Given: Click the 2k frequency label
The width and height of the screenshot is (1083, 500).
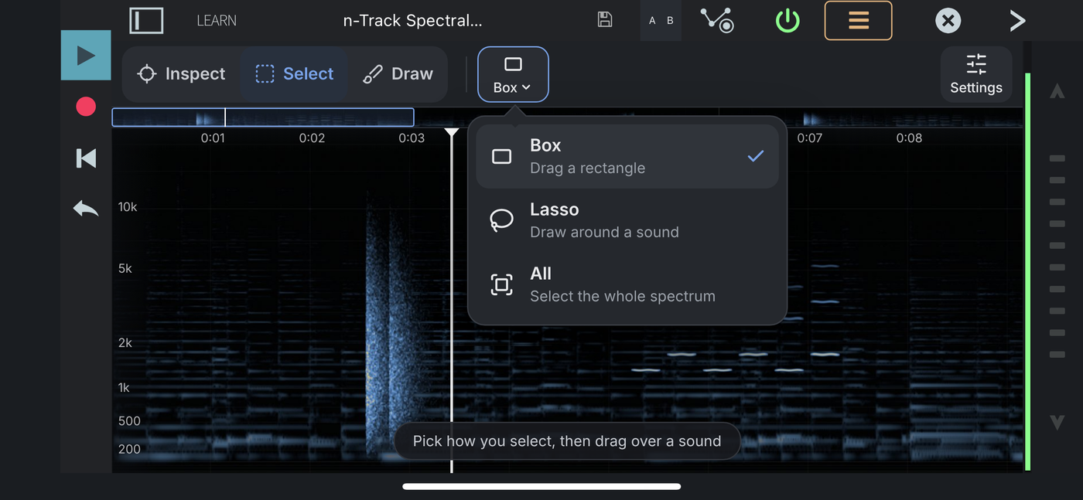Looking at the screenshot, I should coord(125,343).
